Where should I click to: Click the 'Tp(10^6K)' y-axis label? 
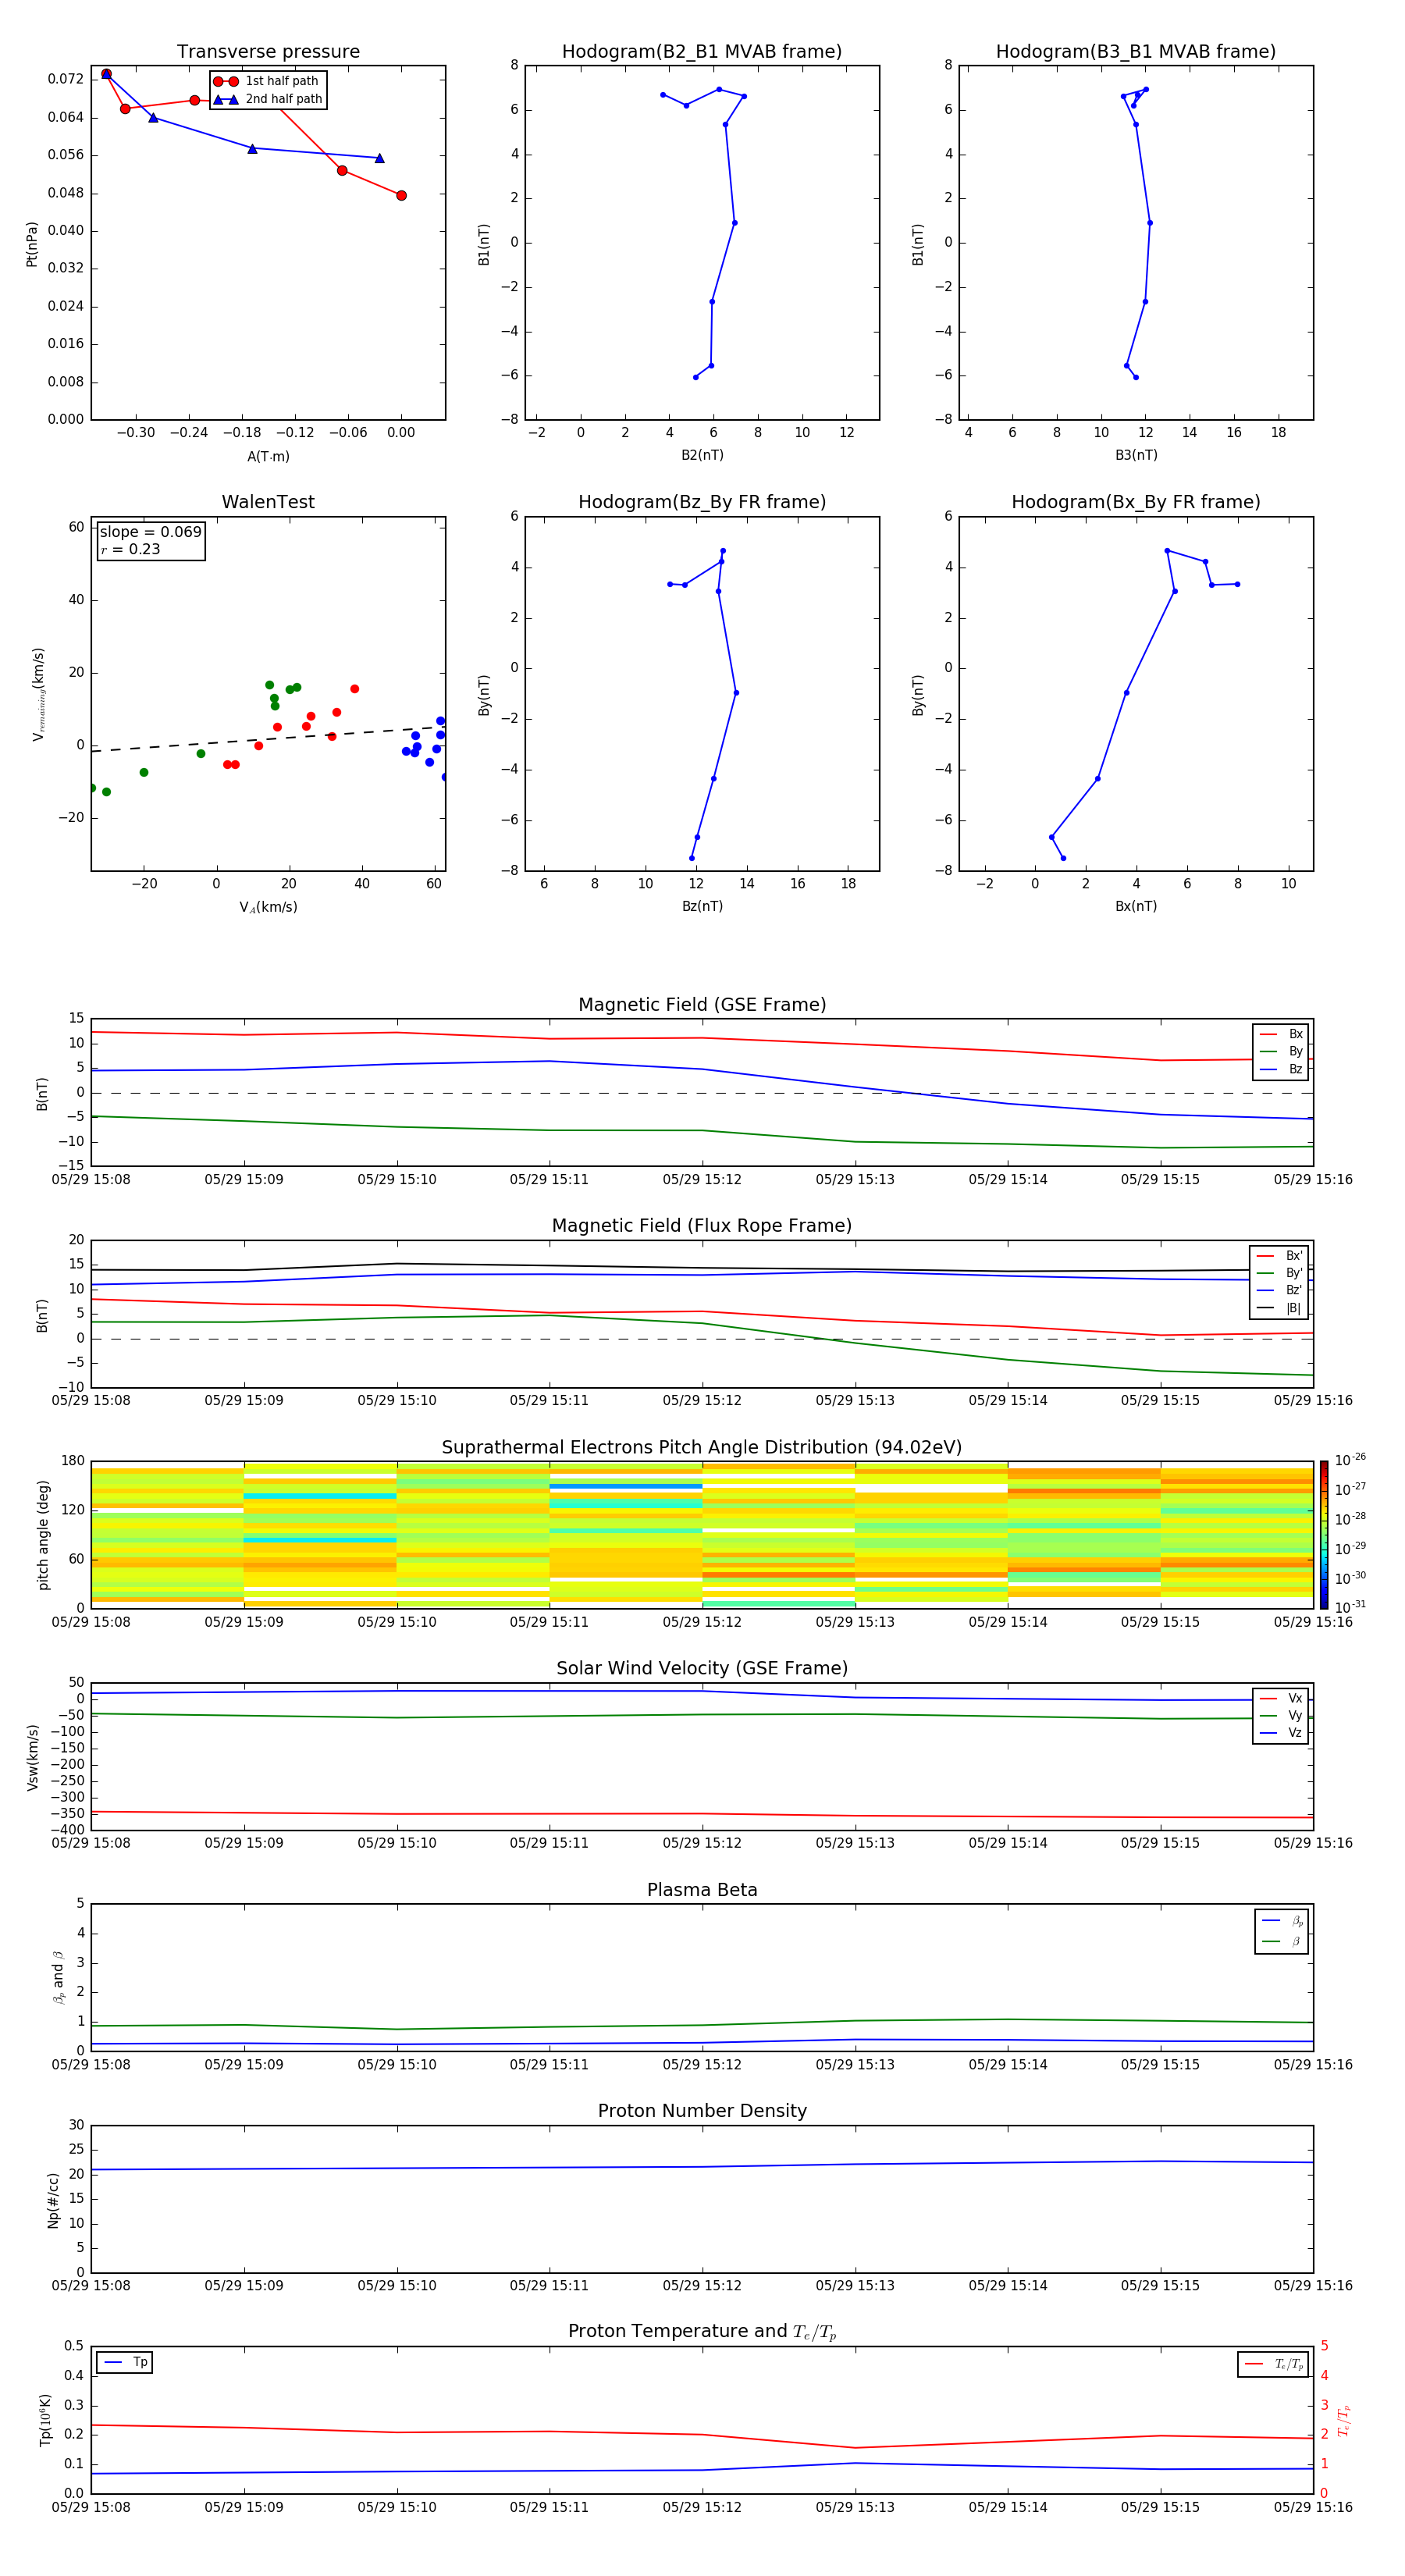point(45,2421)
